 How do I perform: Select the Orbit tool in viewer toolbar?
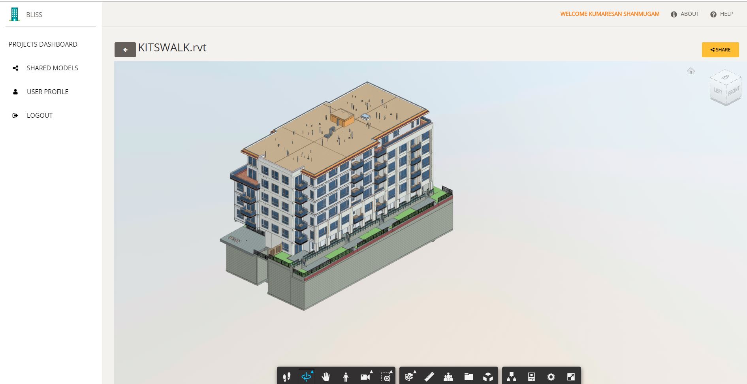click(x=307, y=377)
